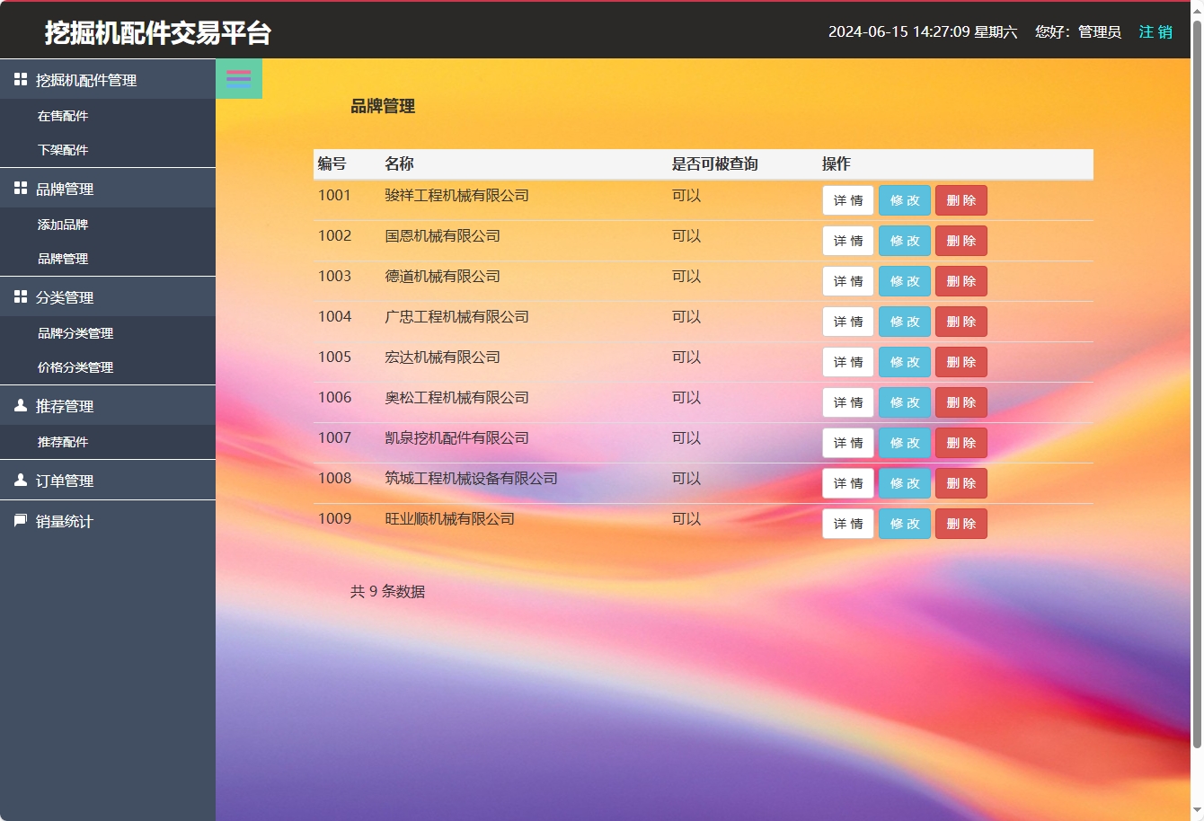View details of 骏祥工程机械有限公司
The image size is (1204, 821).
[847, 199]
